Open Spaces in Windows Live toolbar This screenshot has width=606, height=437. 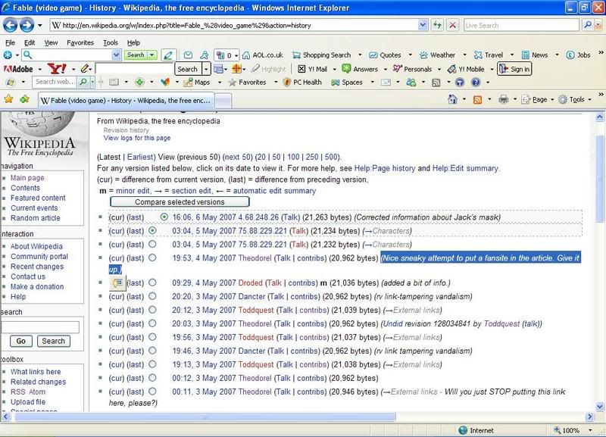(x=347, y=83)
